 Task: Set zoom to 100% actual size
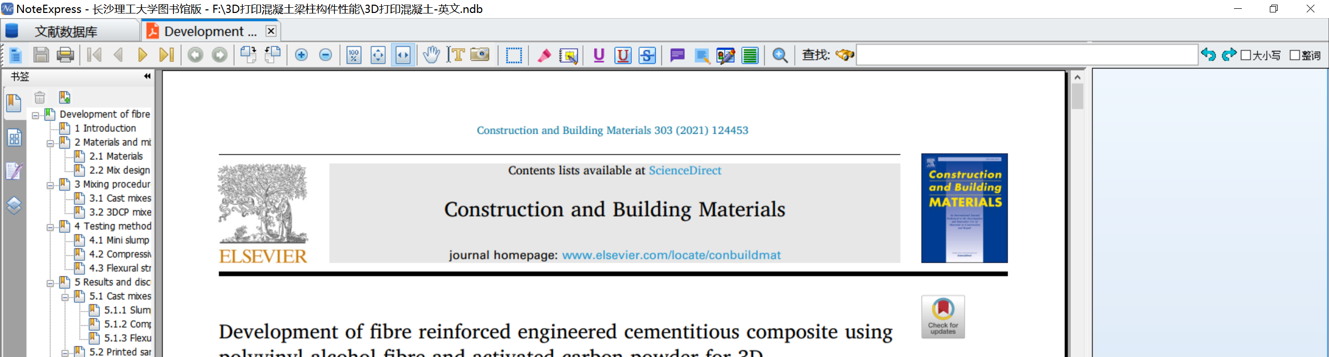(354, 55)
